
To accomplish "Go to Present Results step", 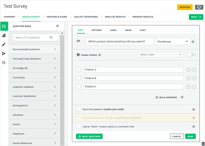I will coord(143,17).
